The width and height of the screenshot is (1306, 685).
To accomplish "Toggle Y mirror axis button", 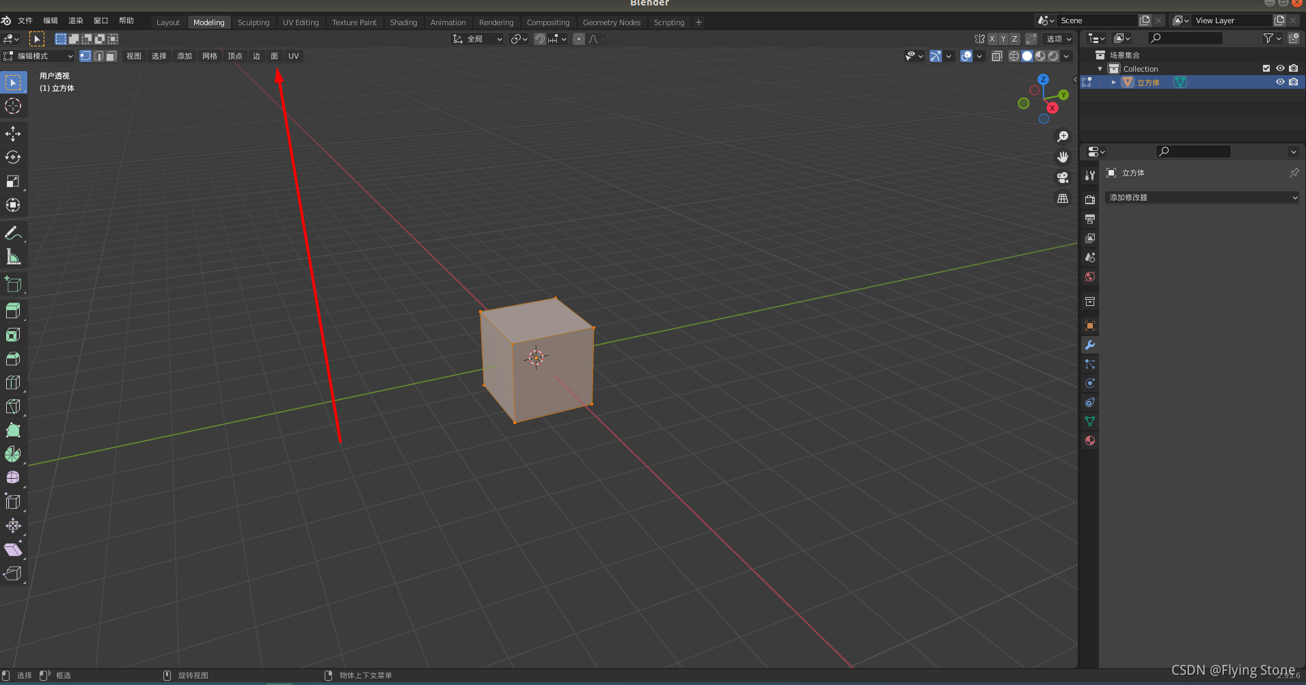I will 1003,39.
